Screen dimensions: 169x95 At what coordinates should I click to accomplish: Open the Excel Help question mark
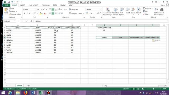pos(153,2)
